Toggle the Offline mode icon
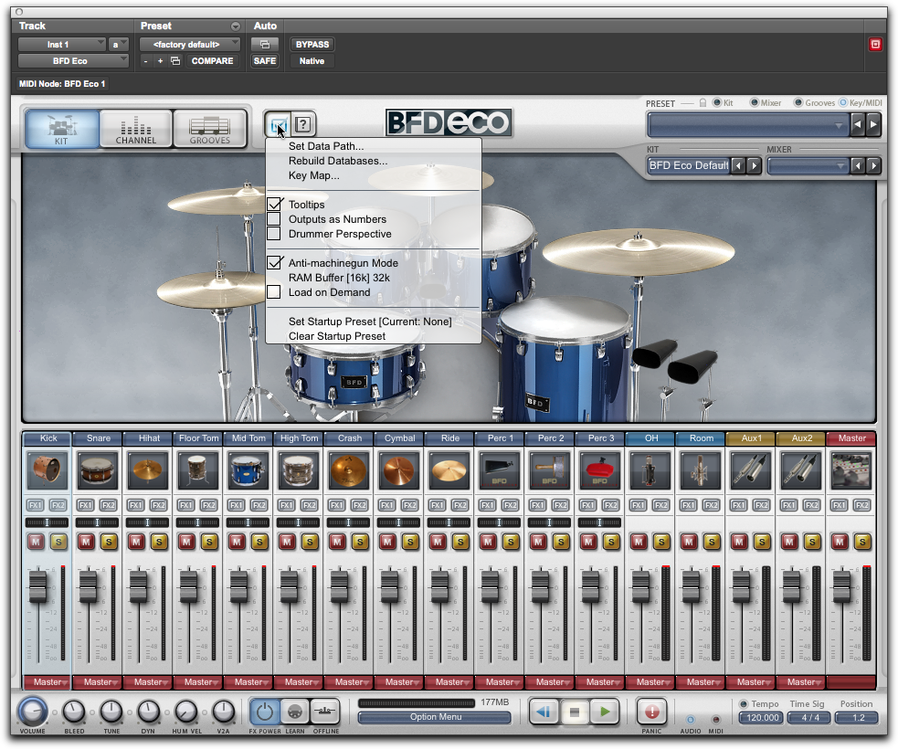The height and width of the screenshot is (749, 898). pos(324,712)
